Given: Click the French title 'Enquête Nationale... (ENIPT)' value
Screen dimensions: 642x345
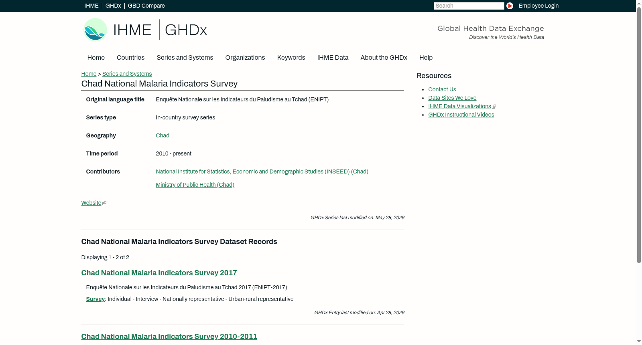Looking at the screenshot, I should coord(242,99).
